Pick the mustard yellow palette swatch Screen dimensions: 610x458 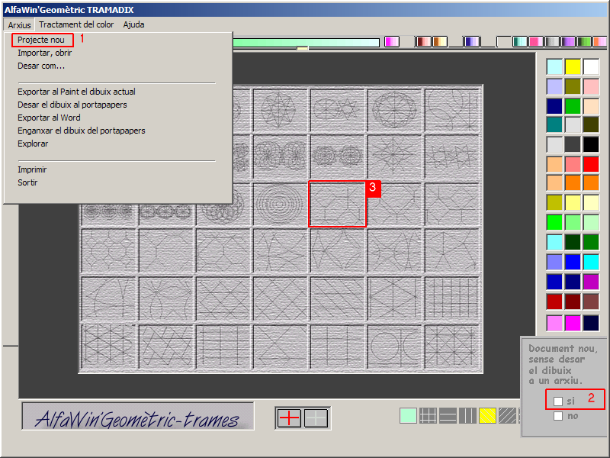coord(554,203)
